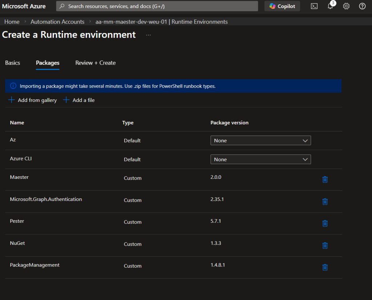Click Add from gallery
The image size is (372, 300).
coord(32,100)
